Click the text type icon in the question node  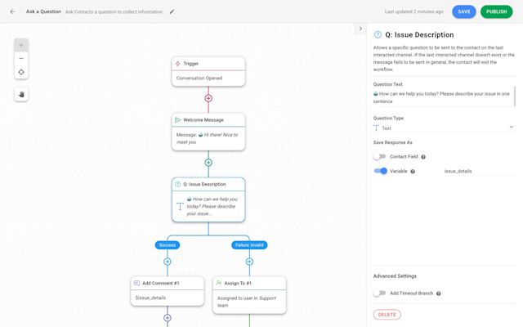coord(180,206)
